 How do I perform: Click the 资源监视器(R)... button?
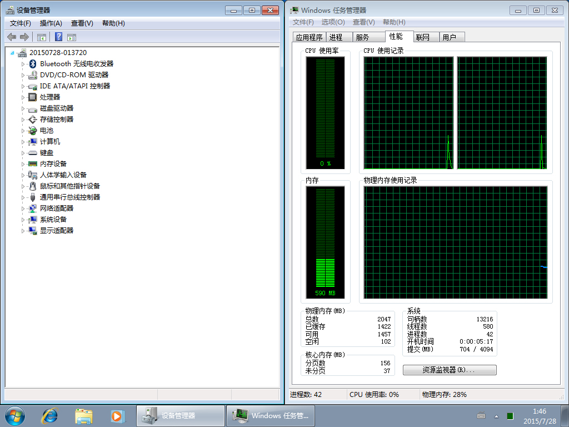450,370
